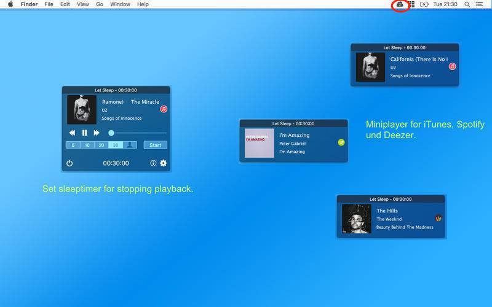The width and height of the screenshot is (492, 307).
Task: Click Deezer icon in The Hills miniplayer
Action: click(438, 218)
